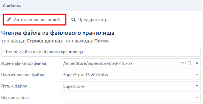Image resolution: width=203 pixels, height=104 pixels.
Task: Expand the Наименование файла dropdown
Action: click(x=197, y=74)
